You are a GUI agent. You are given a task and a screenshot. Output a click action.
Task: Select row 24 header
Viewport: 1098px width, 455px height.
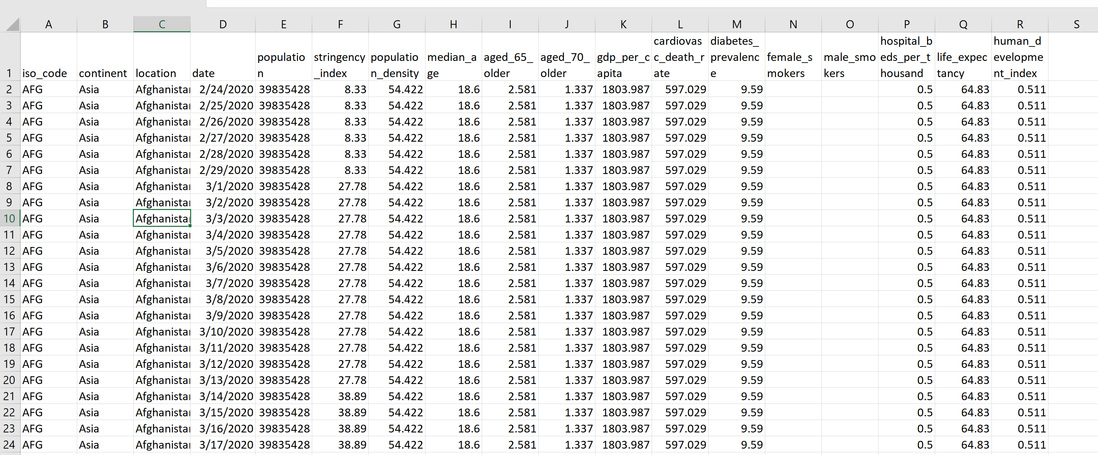9,445
